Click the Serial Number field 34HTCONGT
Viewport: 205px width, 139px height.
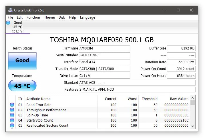(105, 55)
